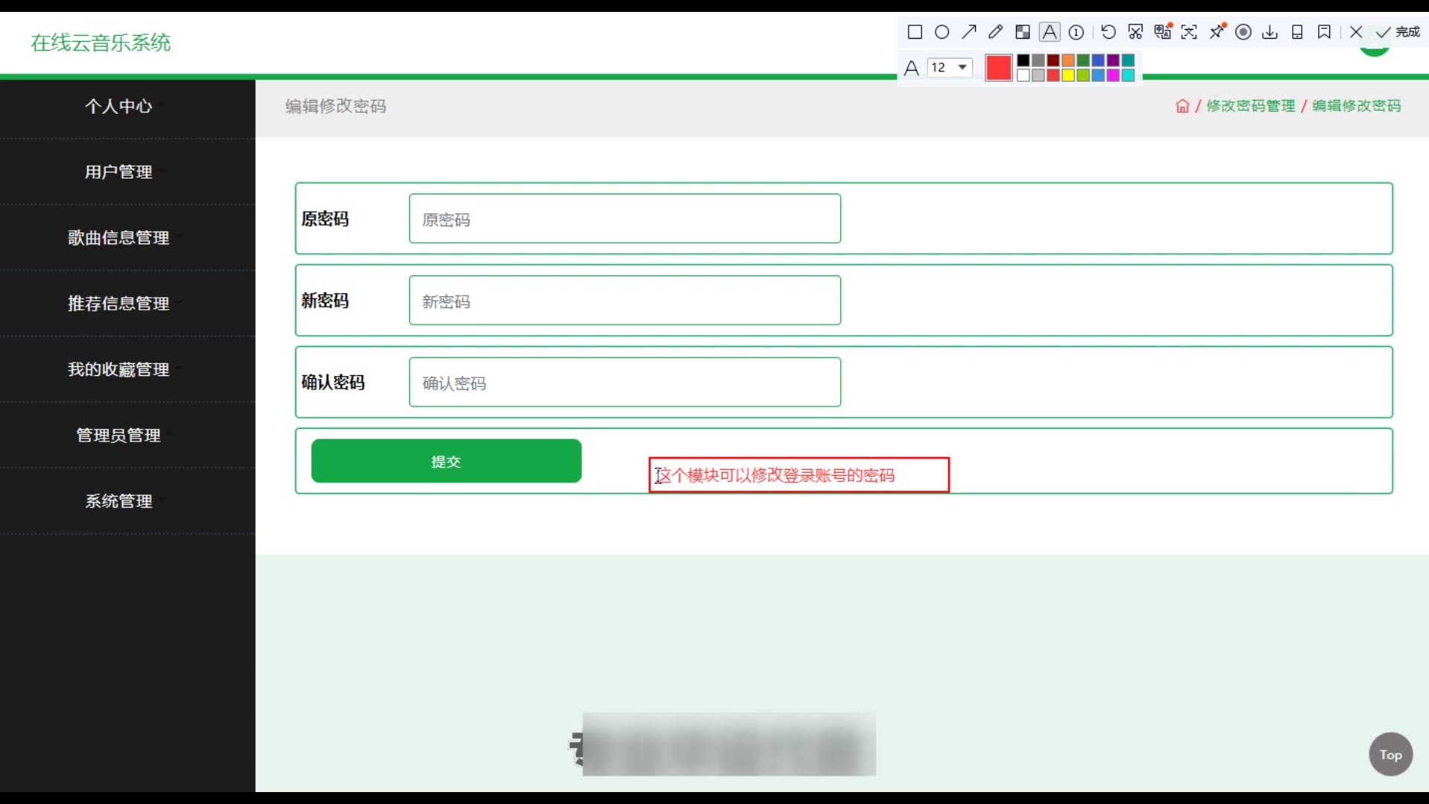Click the send to phone icon
1429x804 pixels.
(x=1297, y=32)
